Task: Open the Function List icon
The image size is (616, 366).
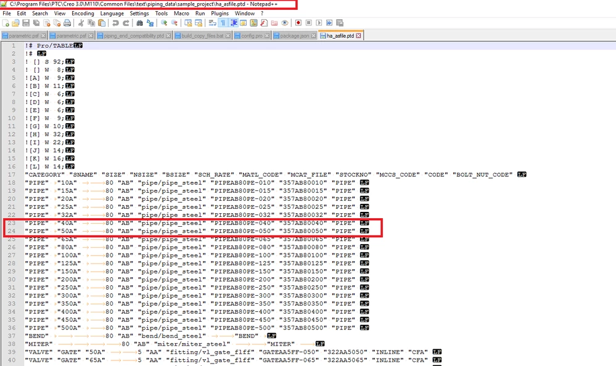Action: tap(264, 23)
